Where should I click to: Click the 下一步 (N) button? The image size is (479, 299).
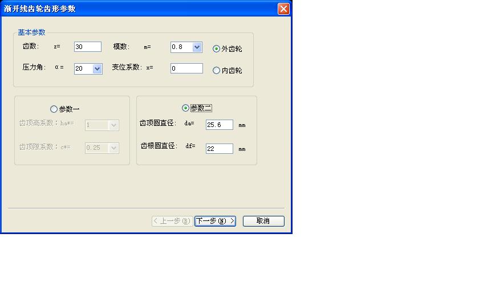click(x=215, y=221)
